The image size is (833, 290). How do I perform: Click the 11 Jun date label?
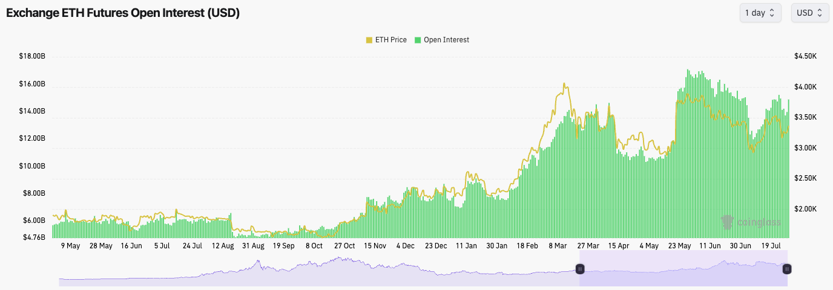710,246
